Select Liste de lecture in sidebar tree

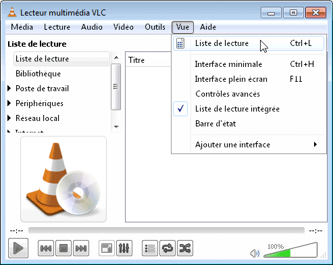(x=61, y=59)
